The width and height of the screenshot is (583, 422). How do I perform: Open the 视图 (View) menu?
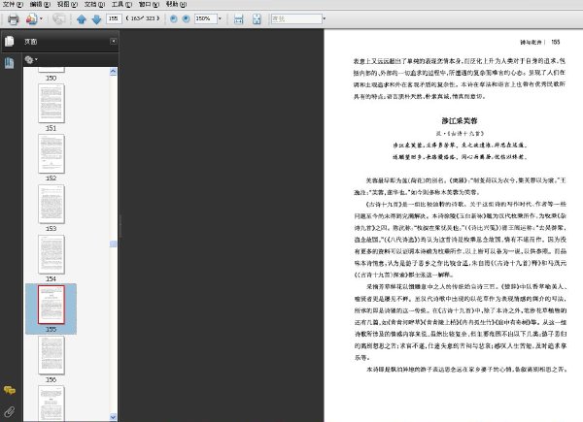[67, 4]
